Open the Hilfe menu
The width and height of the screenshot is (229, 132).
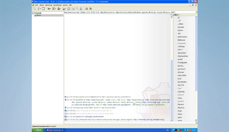pyautogui.click(x=70, y=5)
